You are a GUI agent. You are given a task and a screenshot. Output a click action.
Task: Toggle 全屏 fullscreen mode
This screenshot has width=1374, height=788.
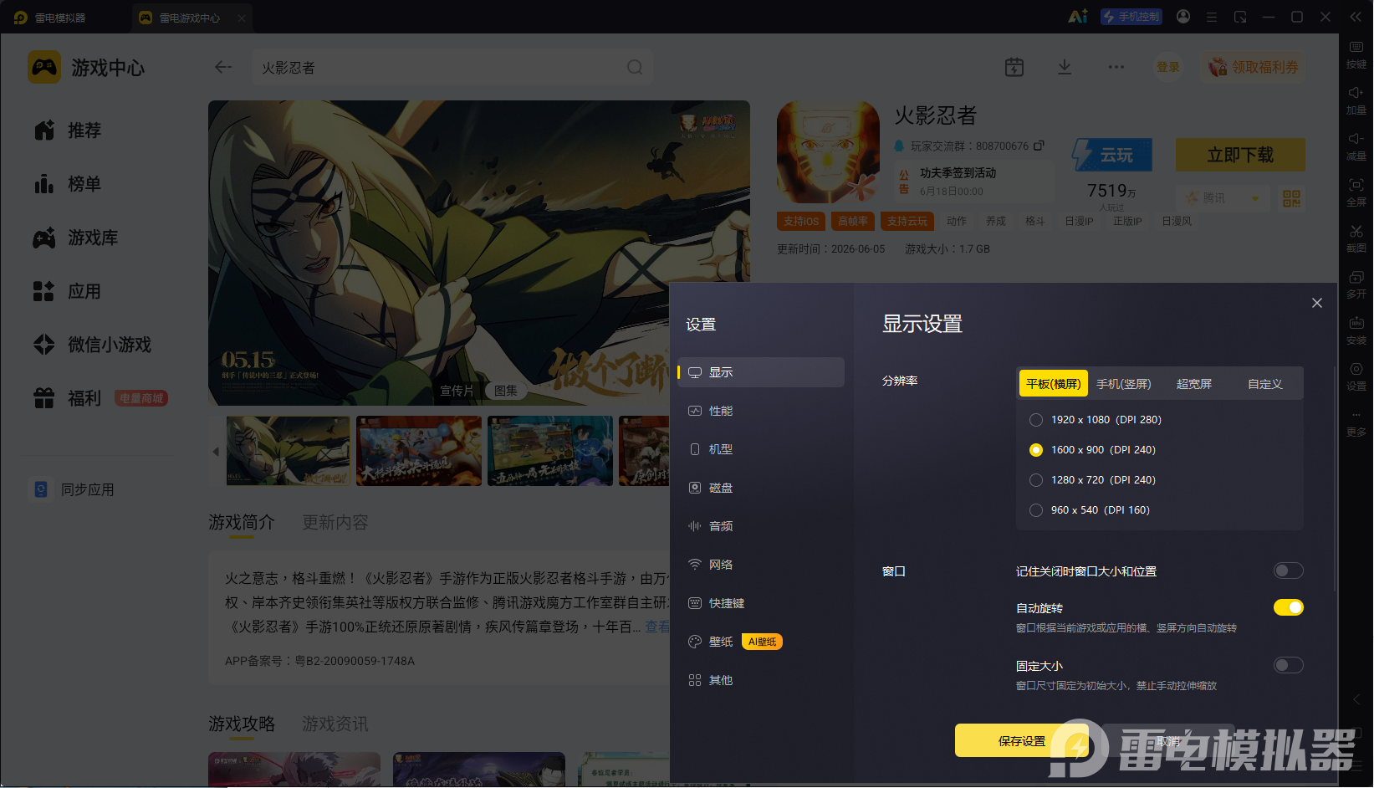[1356, 192]
